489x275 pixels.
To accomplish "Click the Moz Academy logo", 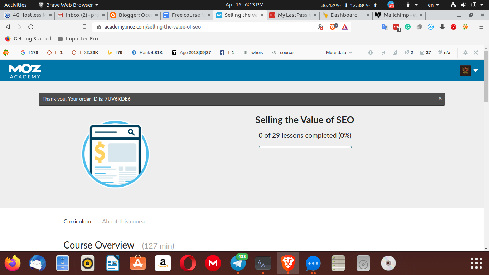I will pyautogui.click(x=25, y=71).
